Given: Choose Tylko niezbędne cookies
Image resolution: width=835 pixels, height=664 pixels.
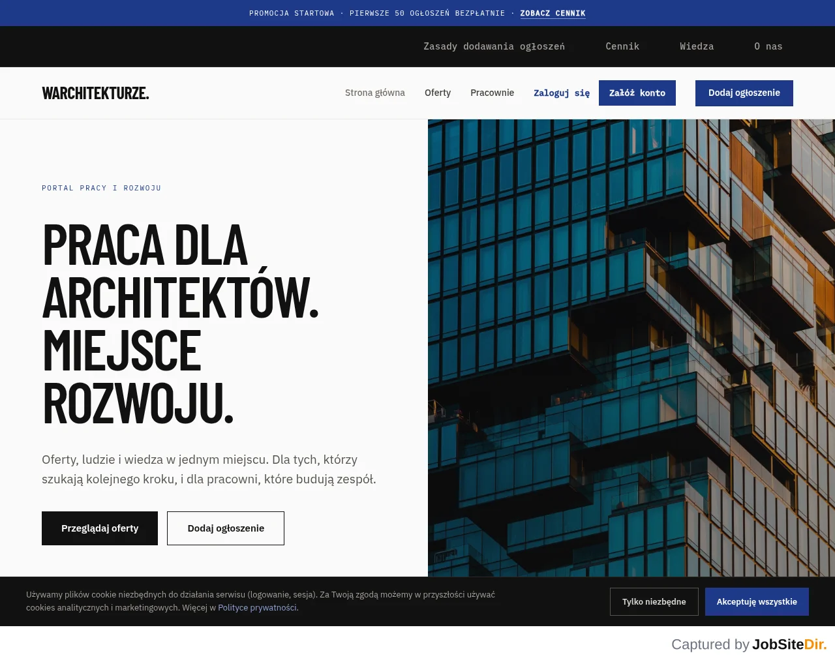Looking at the screenshot, I should pos(654,601).
